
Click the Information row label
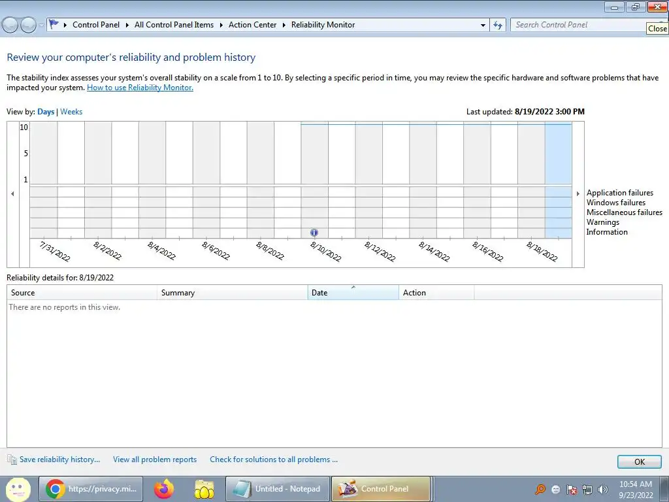point(607,232)
